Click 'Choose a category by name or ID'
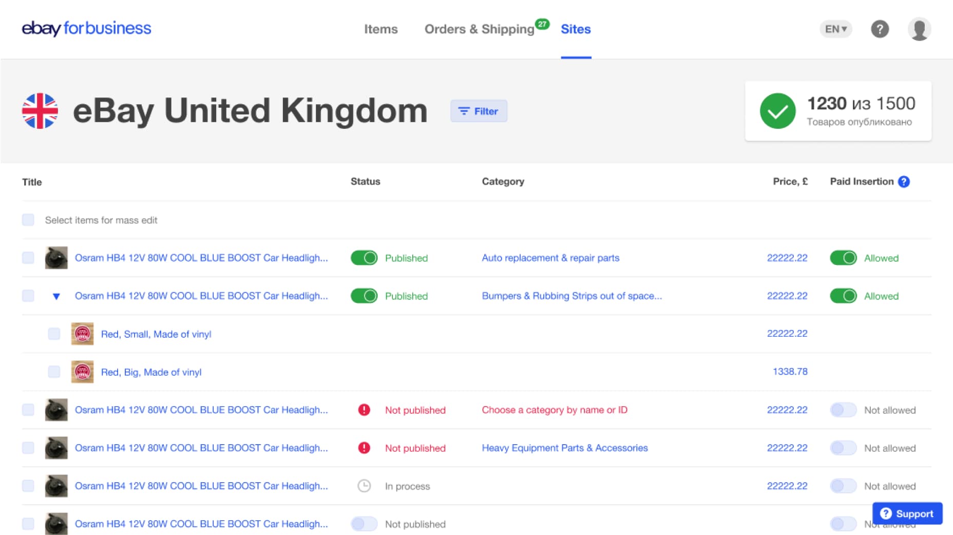953x535 pixels. coord(555,410)
